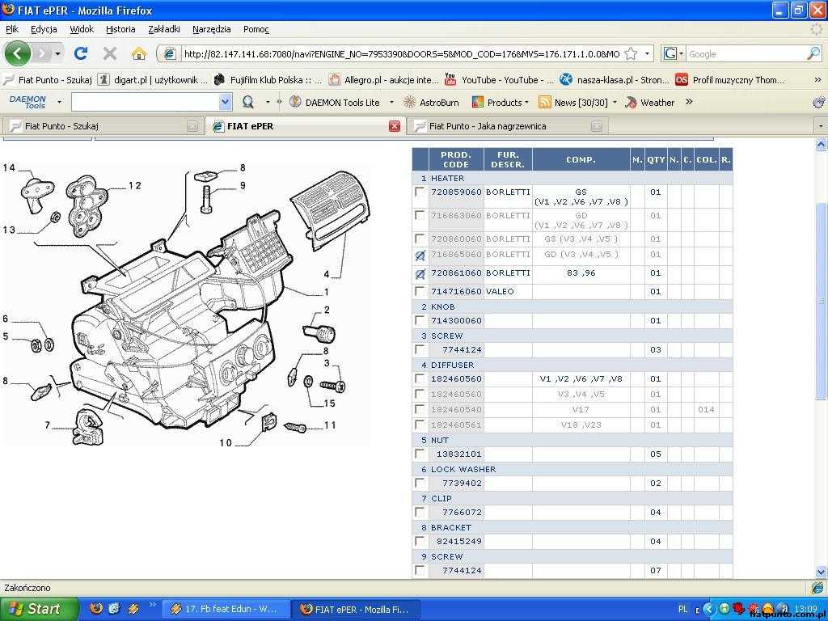Viewport: 828px width, 621px height.
Task: Open the News [30/30] feed button
Action: (573, 102)
